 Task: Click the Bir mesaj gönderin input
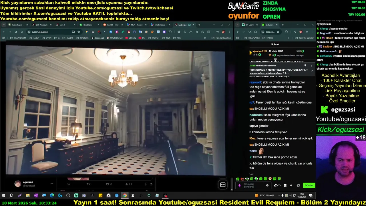coord(253,185)
